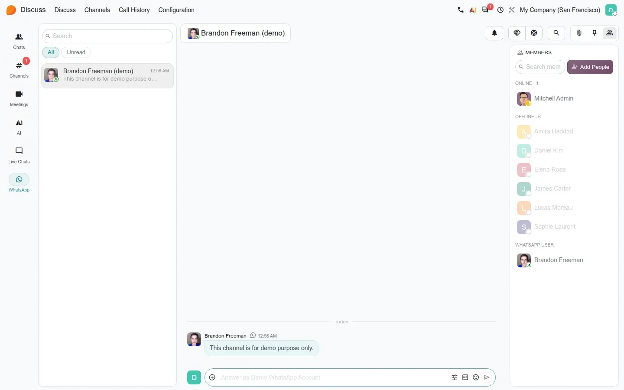Open the Channels sidebar section
Screen dimensions: 624x390
19,70
